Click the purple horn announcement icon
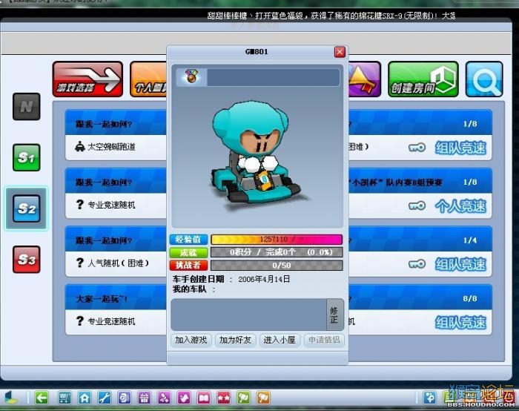Image resolution: width=519 pixels, height=411 pixels. coord(365,79)
